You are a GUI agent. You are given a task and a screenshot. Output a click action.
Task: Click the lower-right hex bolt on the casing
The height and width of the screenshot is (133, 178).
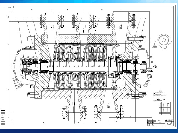[142, 95]
